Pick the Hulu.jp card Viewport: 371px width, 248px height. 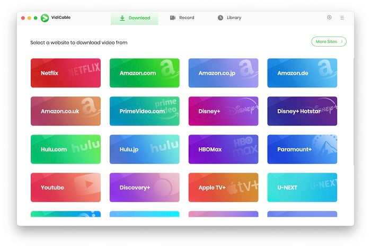[x=145, y=149]
